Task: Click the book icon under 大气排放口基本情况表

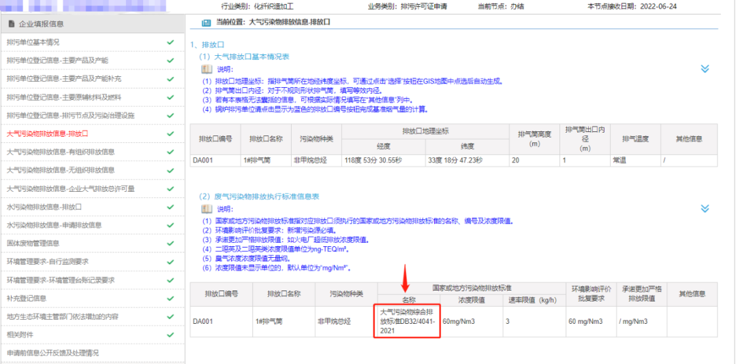Action: 206,69
